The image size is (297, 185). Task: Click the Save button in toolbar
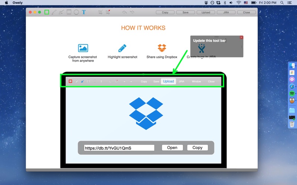point(185,12)
